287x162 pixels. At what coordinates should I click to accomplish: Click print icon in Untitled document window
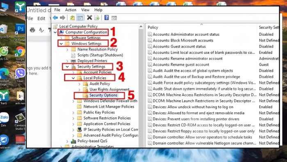pyautogui.click(x=32, y=30)
